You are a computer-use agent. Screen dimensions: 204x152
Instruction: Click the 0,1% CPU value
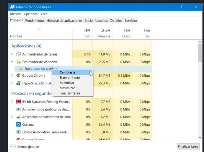click(x=87, y=54)
